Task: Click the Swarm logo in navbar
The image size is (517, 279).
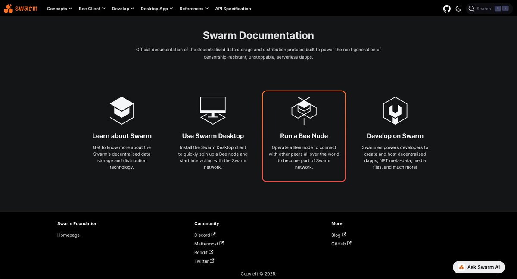Action: (x=21, y=9)
